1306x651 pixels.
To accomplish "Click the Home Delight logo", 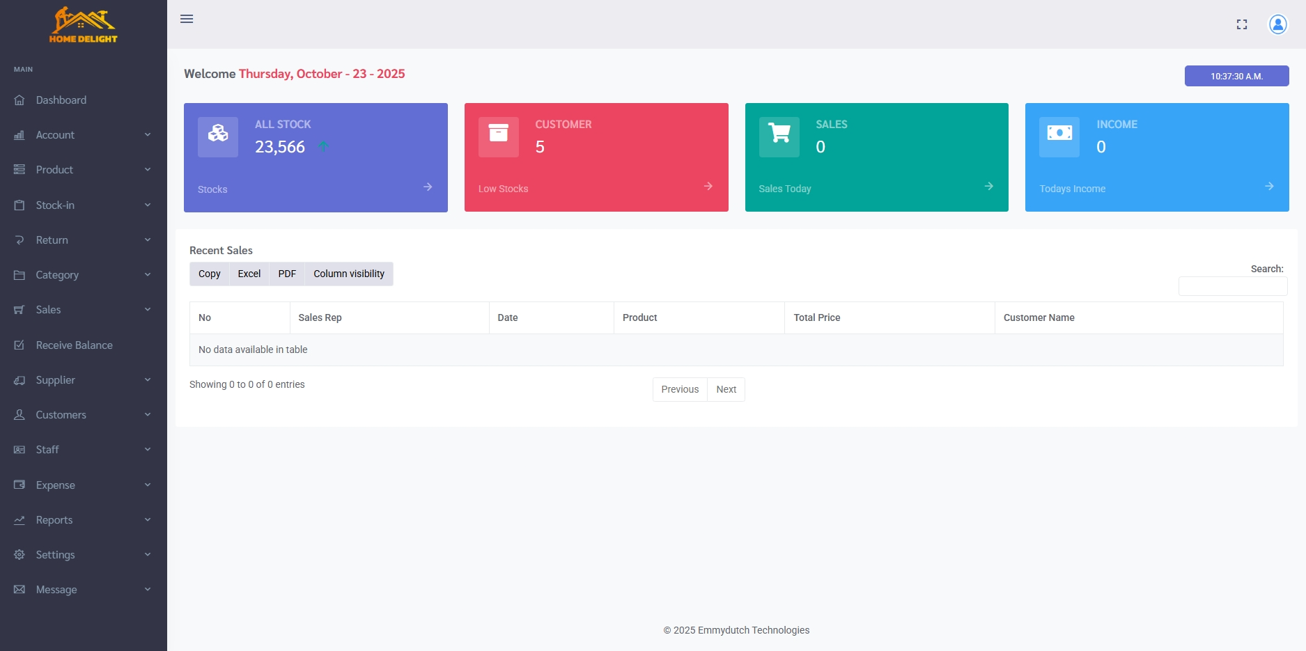I will point(84,25).
